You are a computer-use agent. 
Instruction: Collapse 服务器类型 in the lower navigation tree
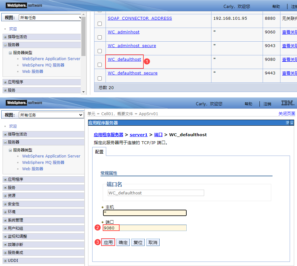pos(10,150)
